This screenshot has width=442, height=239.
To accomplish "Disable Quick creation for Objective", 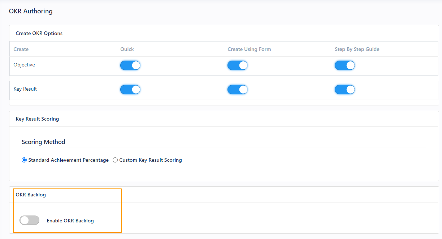I will tap(130, 65).
